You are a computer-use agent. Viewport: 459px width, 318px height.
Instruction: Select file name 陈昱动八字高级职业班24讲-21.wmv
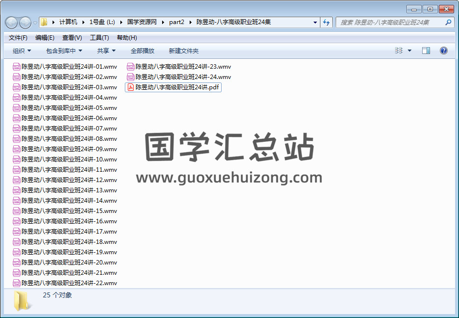69,273
